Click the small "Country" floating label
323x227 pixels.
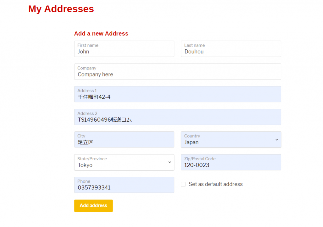tap(192, 136)
